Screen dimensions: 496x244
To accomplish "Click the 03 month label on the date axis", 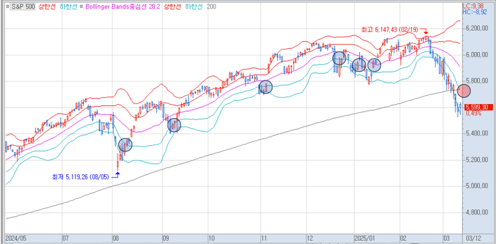I will pos(447,238).
